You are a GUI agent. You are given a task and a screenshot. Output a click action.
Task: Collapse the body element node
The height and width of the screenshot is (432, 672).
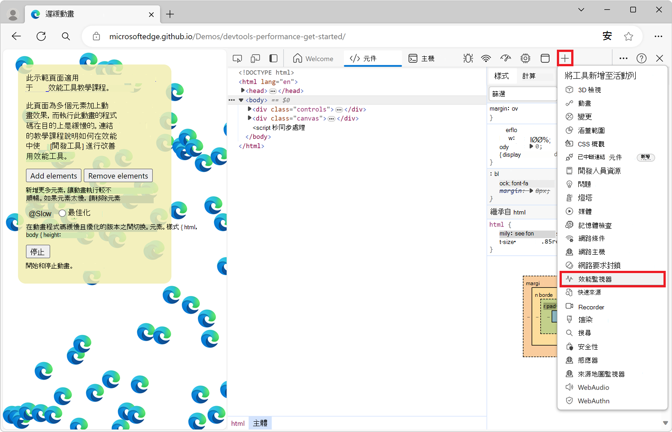coord(241,100)
